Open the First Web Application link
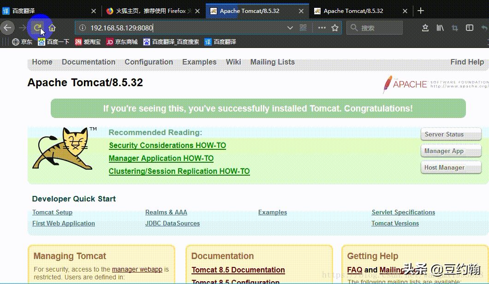The height and width of the screenshot is (284, 489). [x=64, y=224]
